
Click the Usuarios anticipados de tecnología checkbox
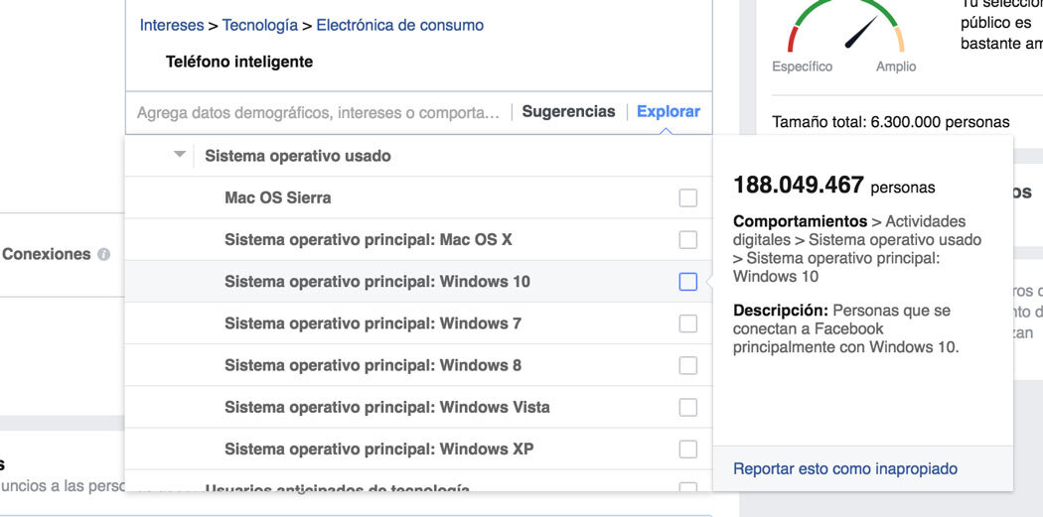coord(687,488)
